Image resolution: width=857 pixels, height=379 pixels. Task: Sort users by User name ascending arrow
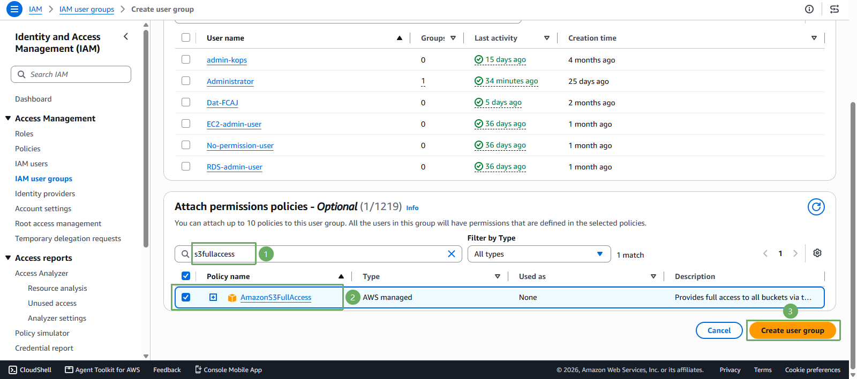(400, 38)
